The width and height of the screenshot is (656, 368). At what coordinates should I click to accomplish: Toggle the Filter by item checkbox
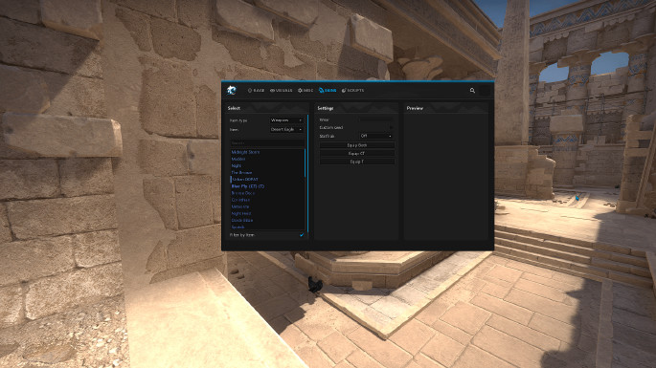(x=302, y=235)
